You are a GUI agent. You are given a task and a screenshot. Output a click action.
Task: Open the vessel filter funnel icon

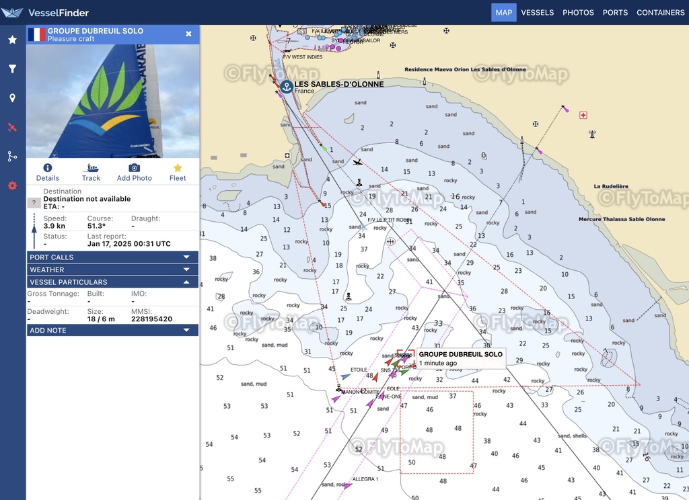(x=12, y=69)
